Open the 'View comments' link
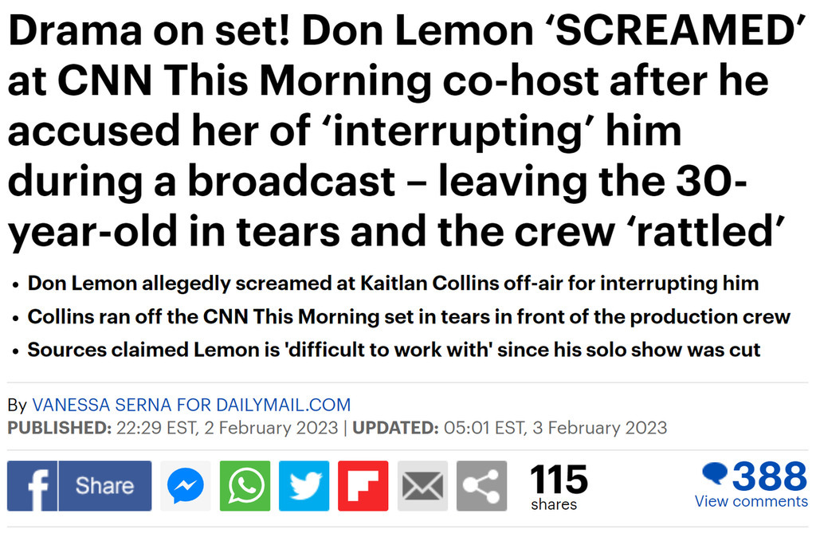Screen dimensions: 816x537 [751, 502]
